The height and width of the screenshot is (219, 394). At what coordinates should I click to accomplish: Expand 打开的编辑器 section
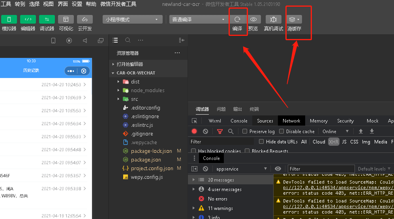pos(113,64)
